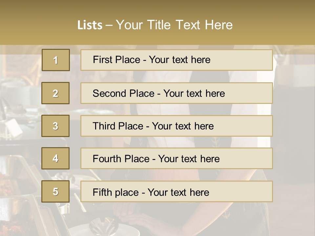The height and width of the screenshot is (236, 315).
Task: Click the Second Place text bar
Action: point(177,93)
